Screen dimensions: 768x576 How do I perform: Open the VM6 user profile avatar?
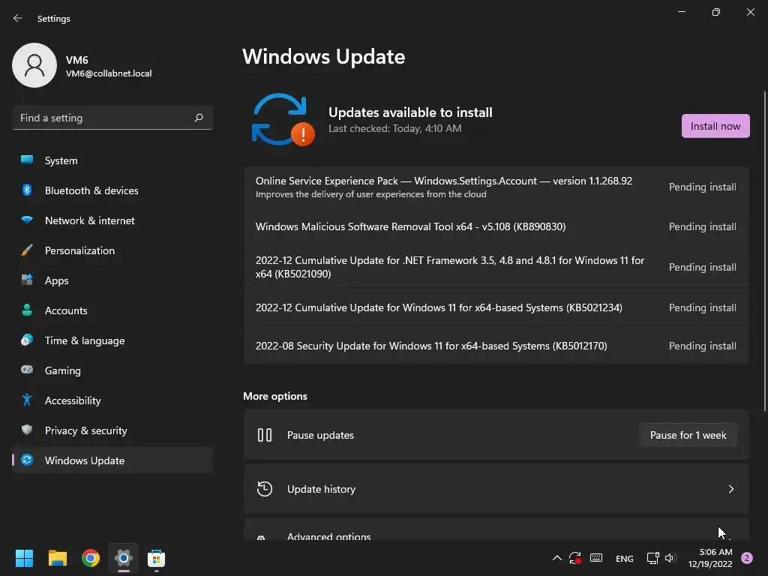tap(34, 65)
